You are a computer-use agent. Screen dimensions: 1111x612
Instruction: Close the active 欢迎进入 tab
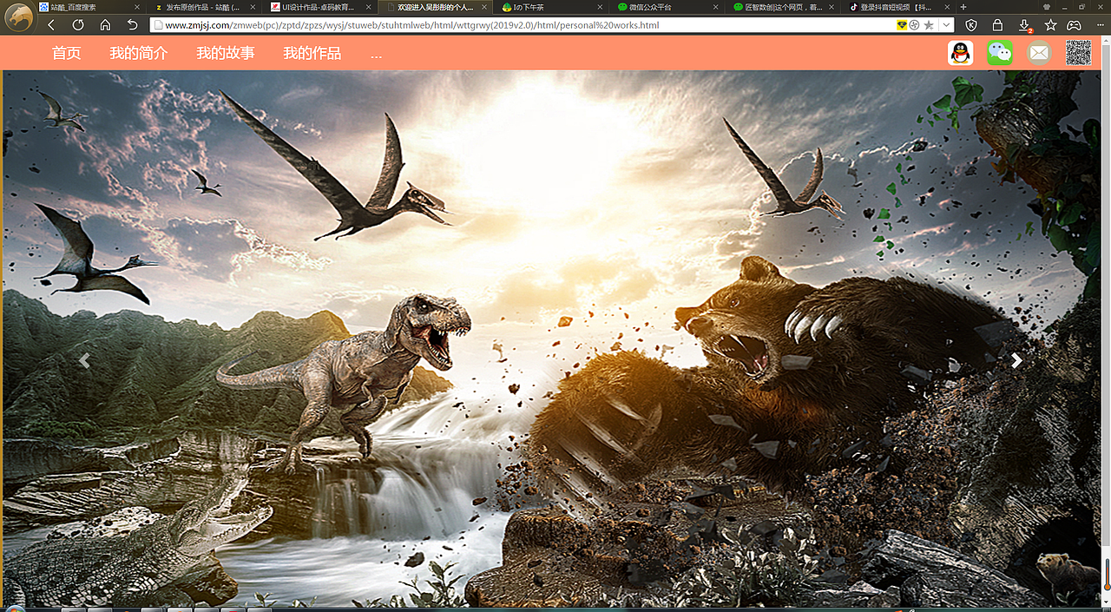483,7
